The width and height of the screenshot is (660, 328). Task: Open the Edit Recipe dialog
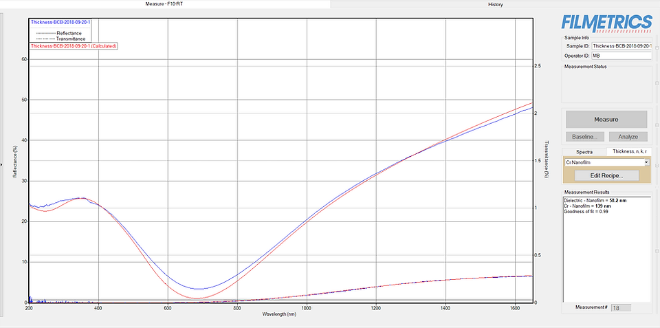[606, 175]
